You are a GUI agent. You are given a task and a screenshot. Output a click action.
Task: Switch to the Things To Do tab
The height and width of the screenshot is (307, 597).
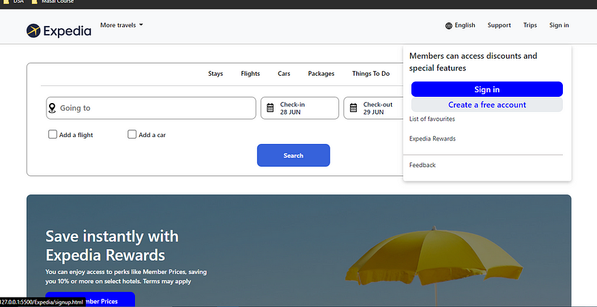371,74
